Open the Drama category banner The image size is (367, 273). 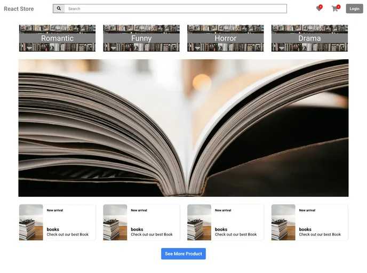tap(309, 38)
